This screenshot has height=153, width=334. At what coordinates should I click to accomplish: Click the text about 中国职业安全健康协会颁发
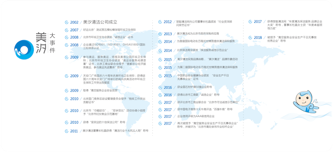point(203,77)
